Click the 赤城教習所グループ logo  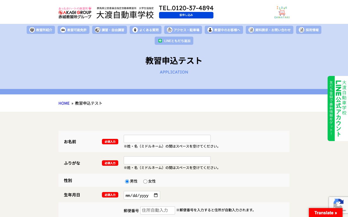pyautogui.click(x=75, y=12)
